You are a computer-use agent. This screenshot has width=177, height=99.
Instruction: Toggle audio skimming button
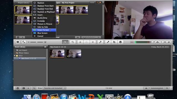132,42
